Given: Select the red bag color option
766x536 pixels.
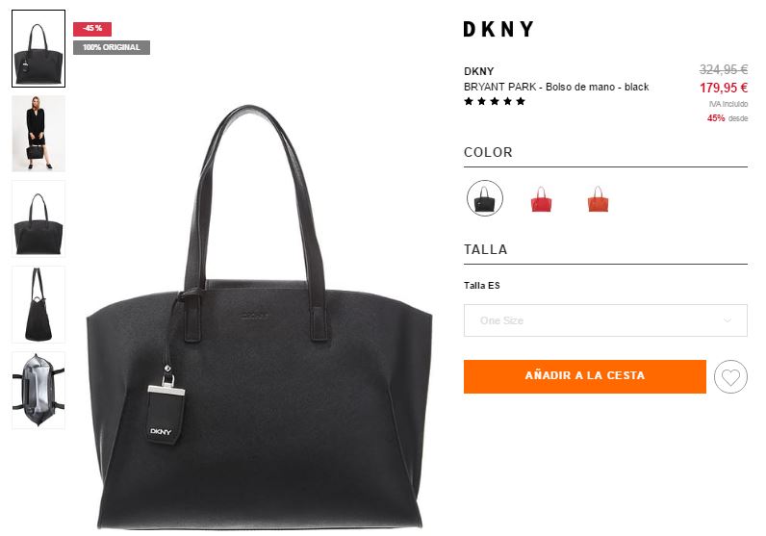Looking at the screenshot, I should 541,199.
